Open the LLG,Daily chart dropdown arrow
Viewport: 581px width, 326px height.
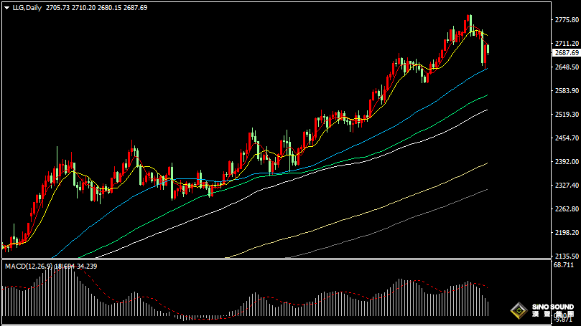click(x=6, y=6)
